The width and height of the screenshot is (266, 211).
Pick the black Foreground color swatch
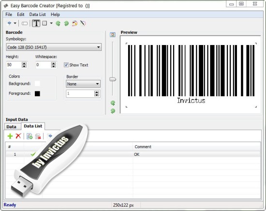pos(37,93)
